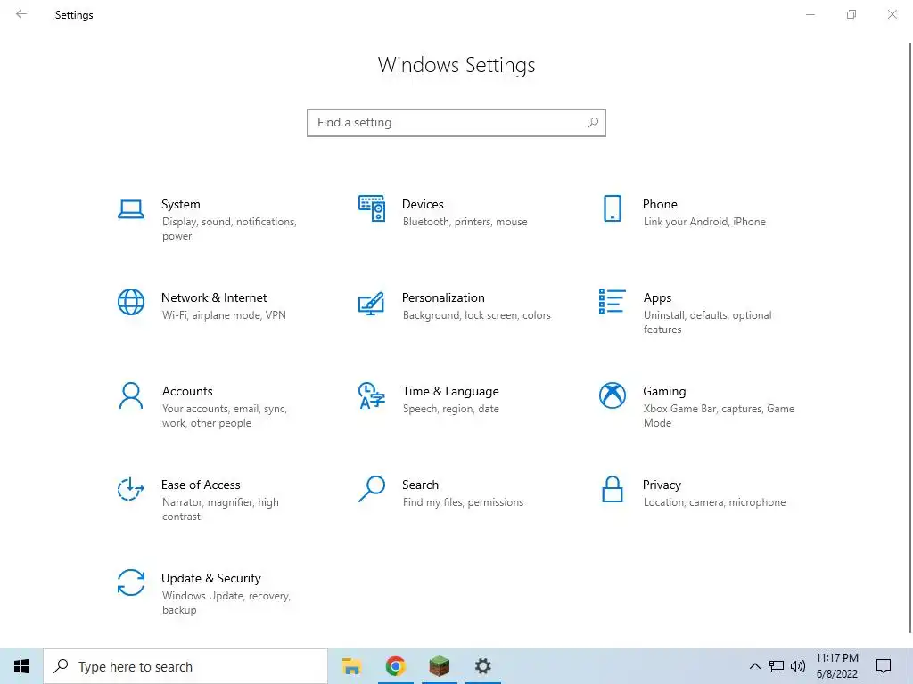Open the Apps list icon

pos(613,301)
